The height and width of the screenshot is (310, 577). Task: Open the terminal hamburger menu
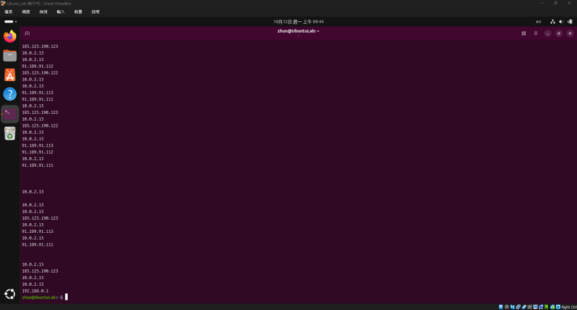pos(536,33)
